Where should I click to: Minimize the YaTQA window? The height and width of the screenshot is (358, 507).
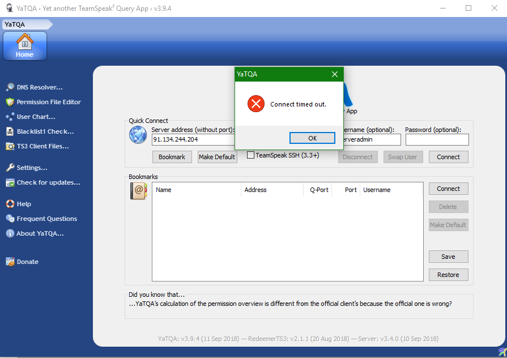tap(443, 8)
